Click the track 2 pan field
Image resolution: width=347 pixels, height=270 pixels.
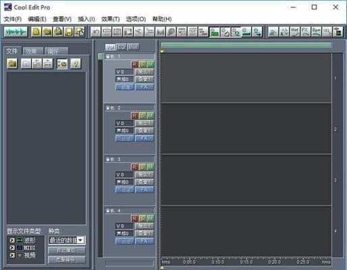tap(125, 130)
